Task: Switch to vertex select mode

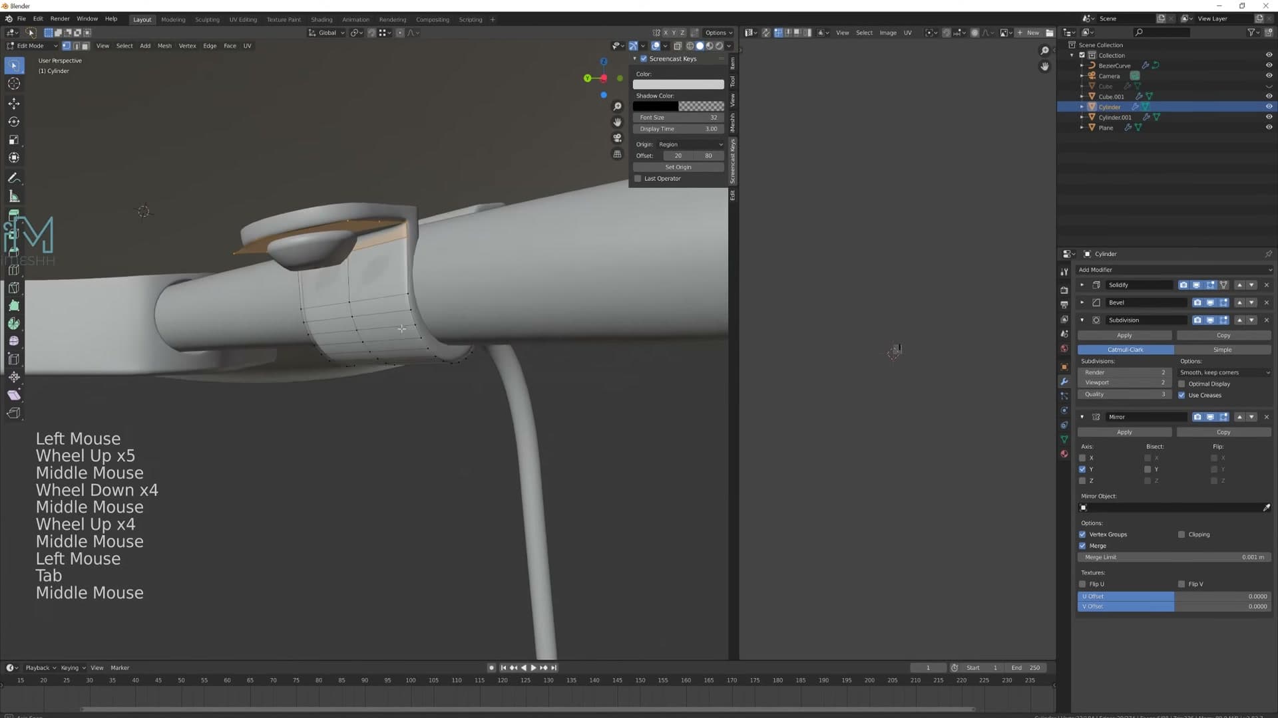Action: (67, 46)
